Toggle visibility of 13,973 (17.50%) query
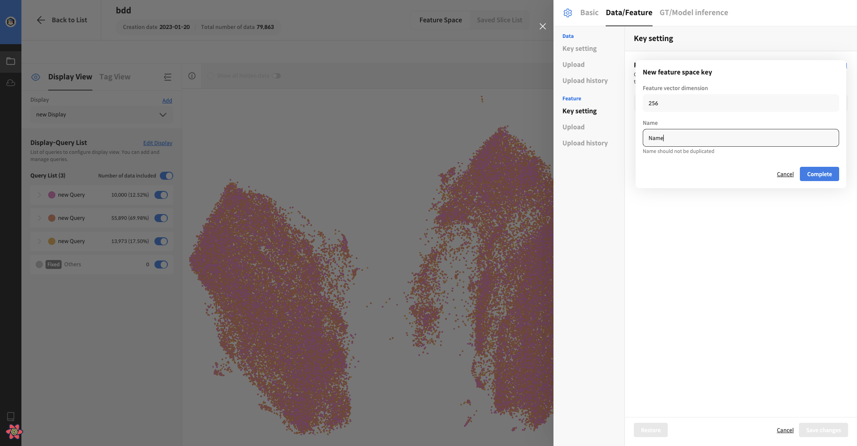Image resolution: width=857 pixels, height=446 pixels. 161,241
